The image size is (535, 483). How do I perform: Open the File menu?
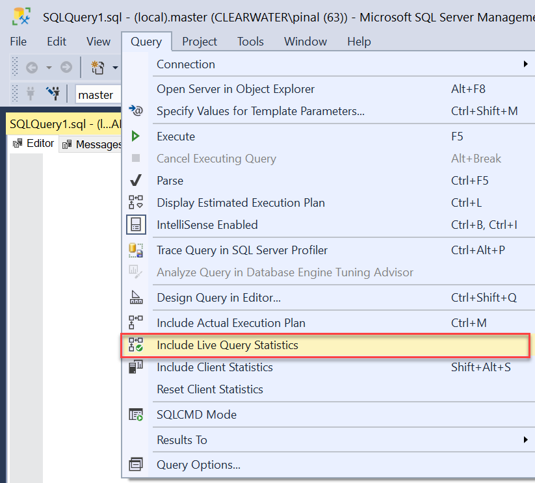(x=18, y=42)
